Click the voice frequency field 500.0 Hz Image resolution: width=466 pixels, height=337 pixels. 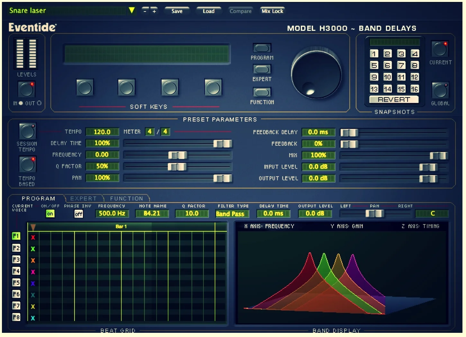[x=112, y=214]
